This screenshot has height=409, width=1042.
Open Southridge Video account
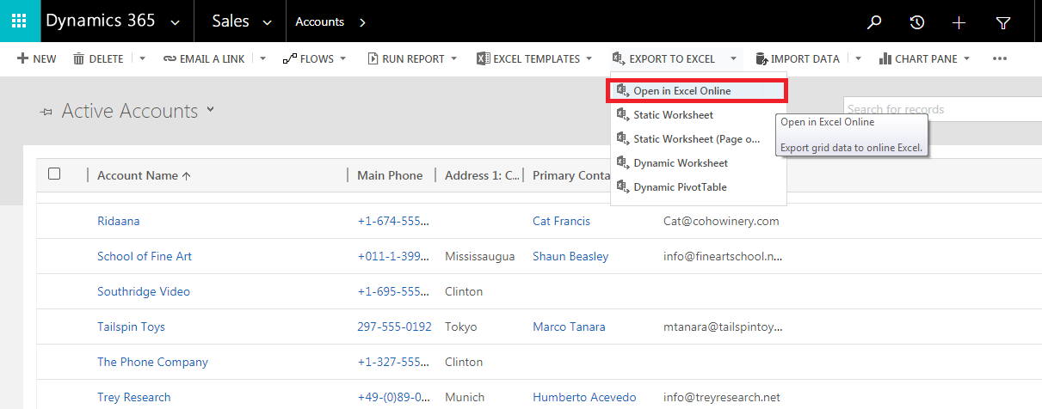tap(144, 291)
